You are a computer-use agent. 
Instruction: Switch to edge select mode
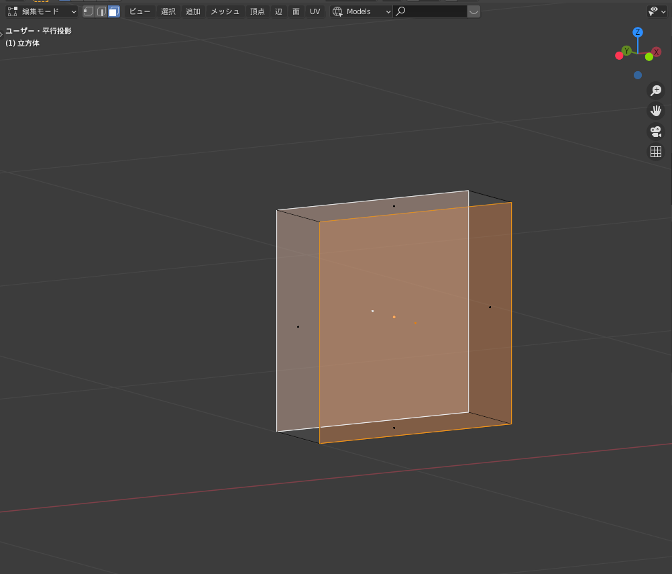click(101, 11)
